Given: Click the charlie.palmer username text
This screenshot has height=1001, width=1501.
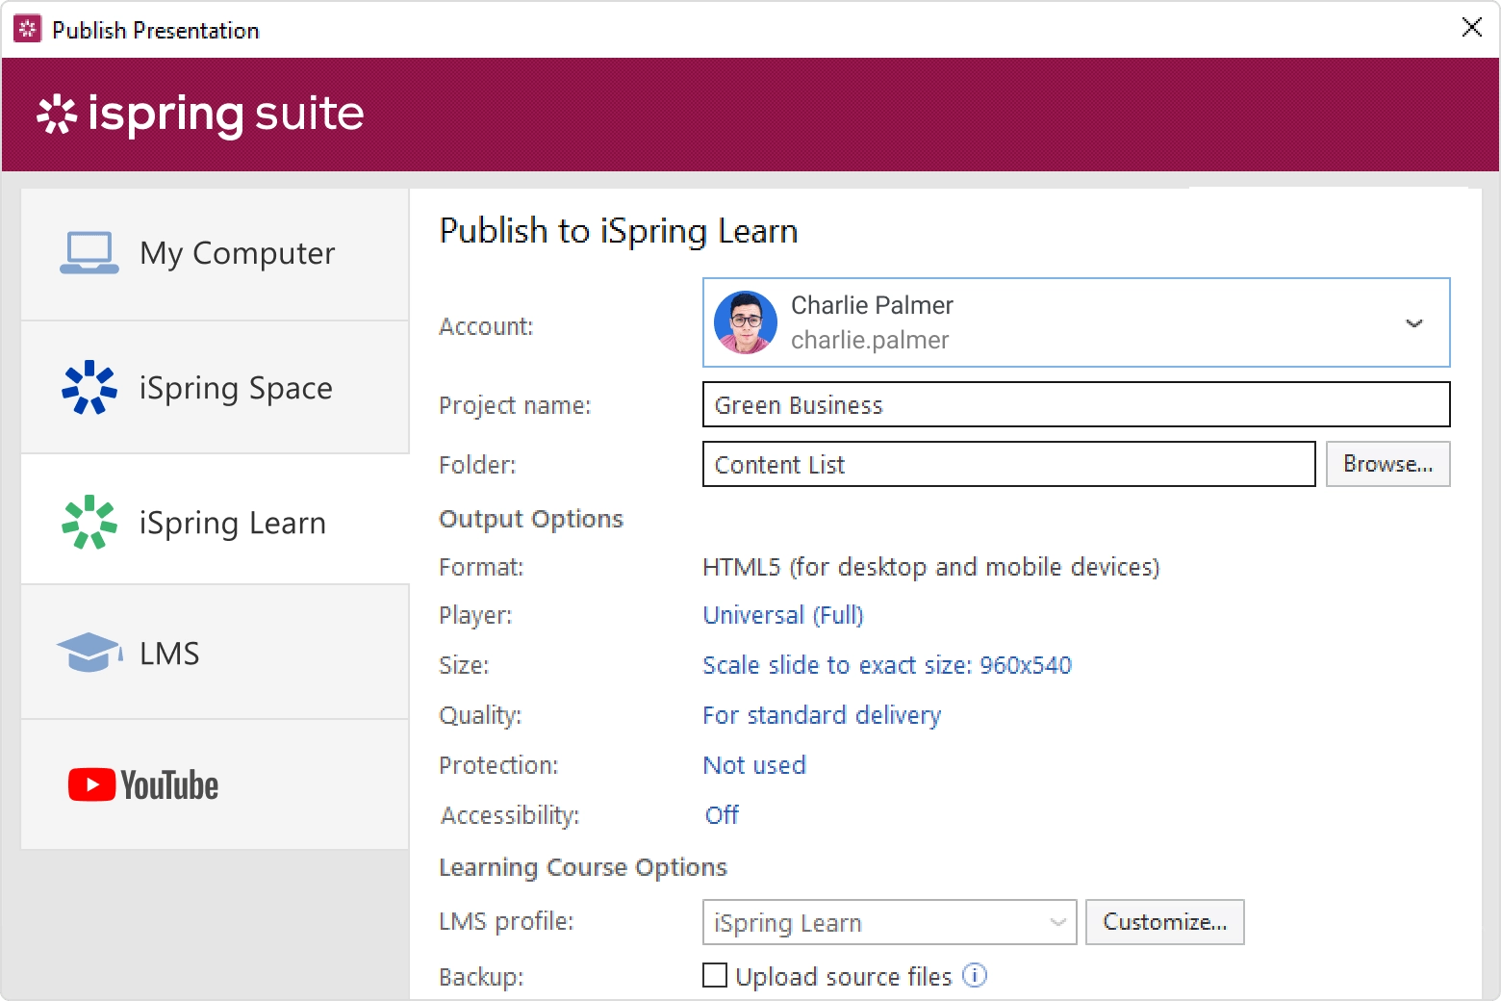Looking at the screenshot, I should [870, 340].
